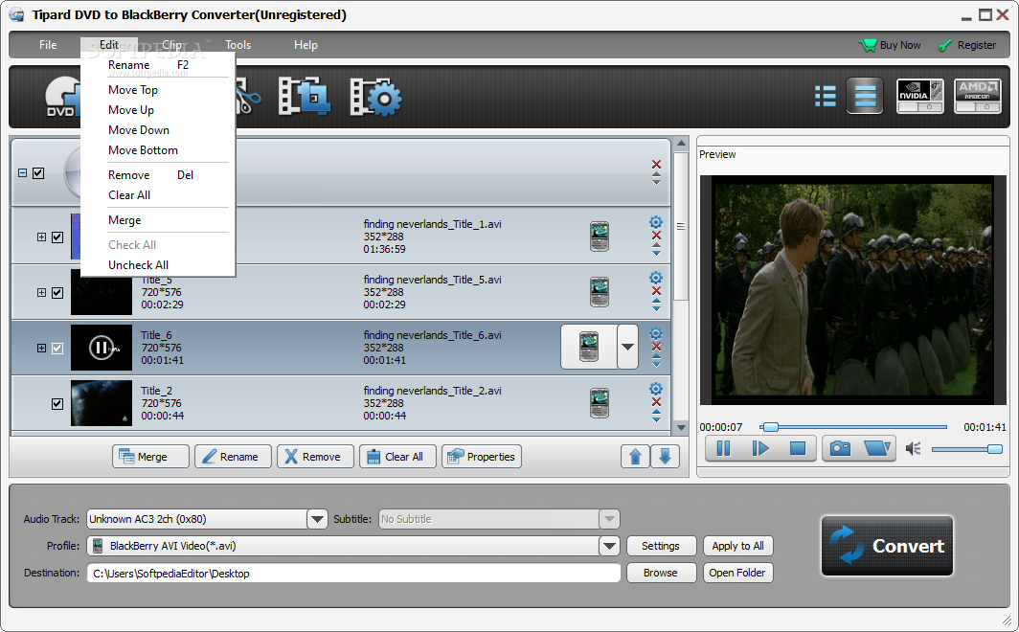Toggle AMD acceleration icon

978,96
